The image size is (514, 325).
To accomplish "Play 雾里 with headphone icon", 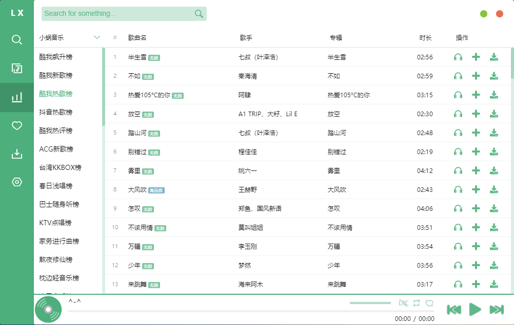I will (x=458, y=171).
